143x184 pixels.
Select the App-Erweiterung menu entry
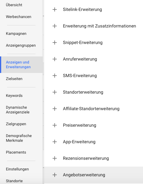pyautogui.click(x=93, y=142)
